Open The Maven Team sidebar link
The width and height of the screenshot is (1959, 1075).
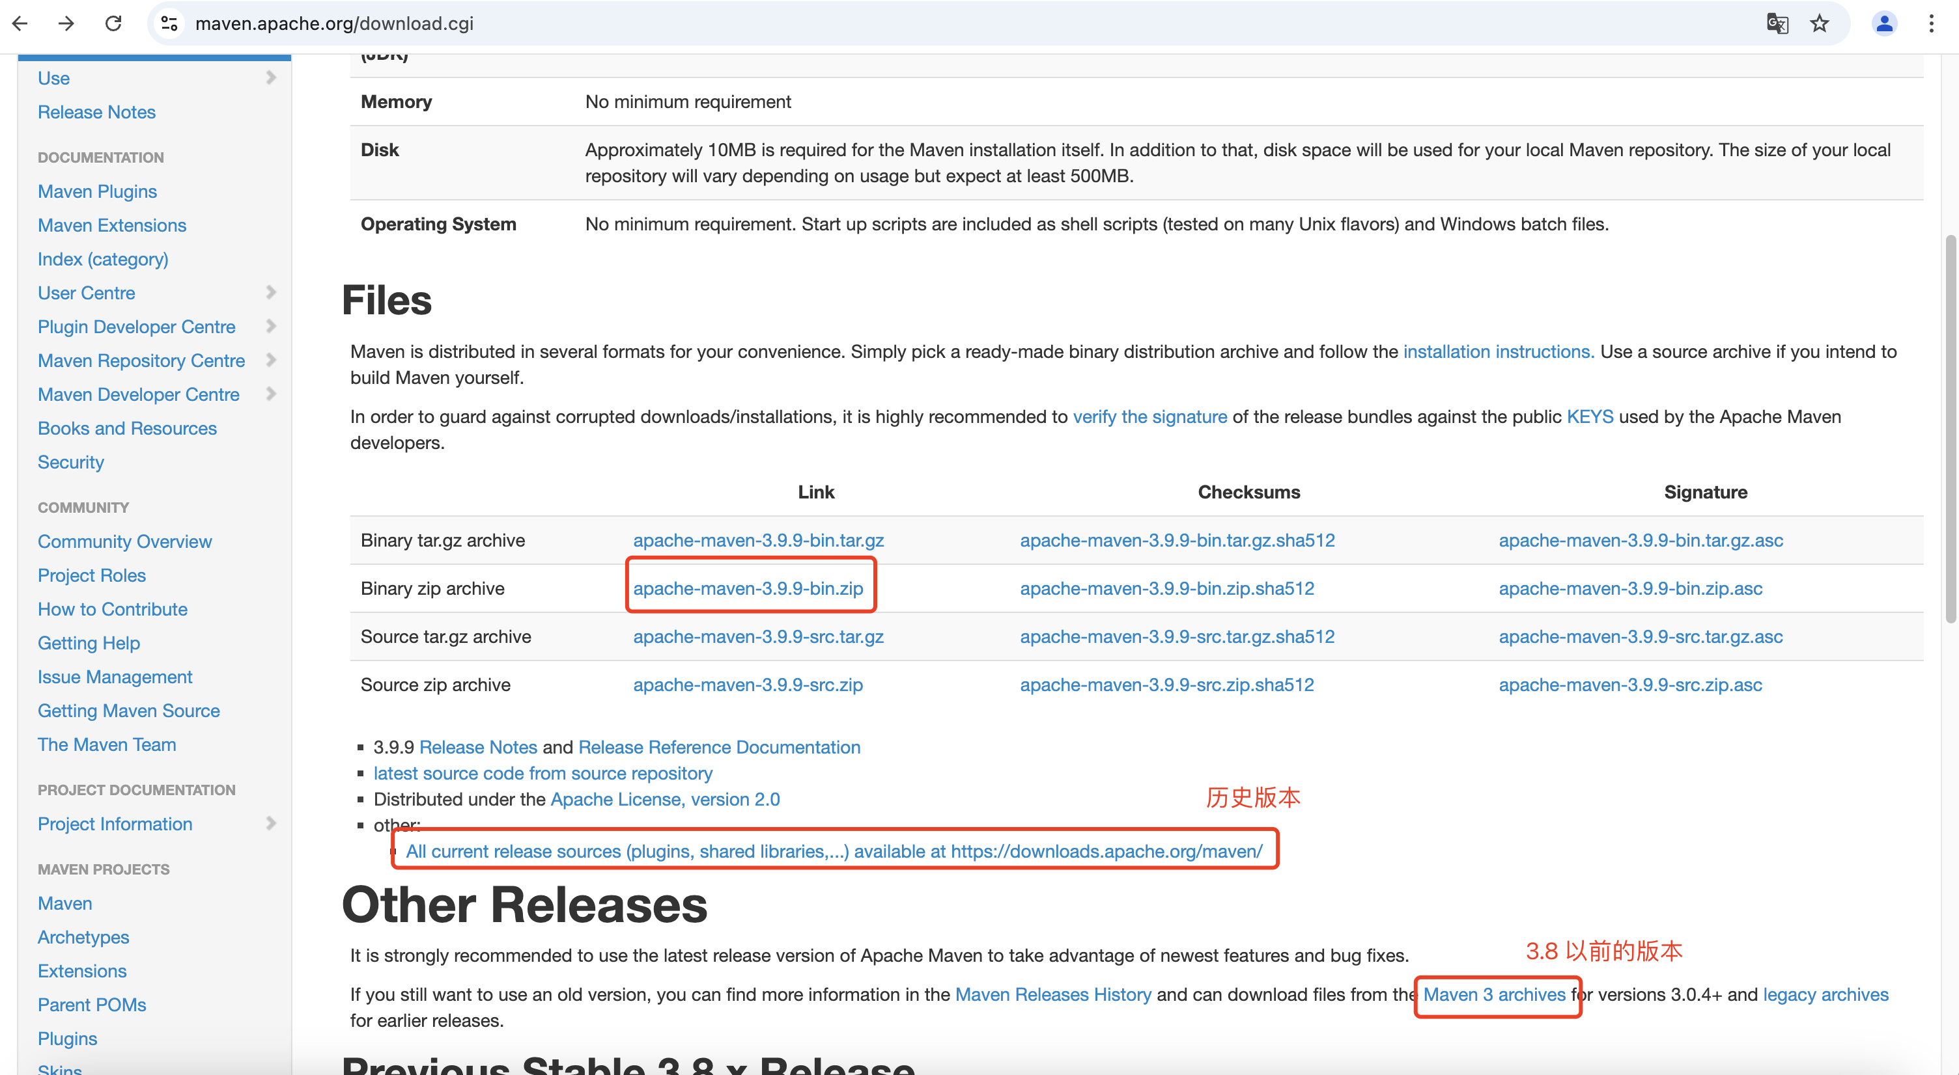[107, 744]
